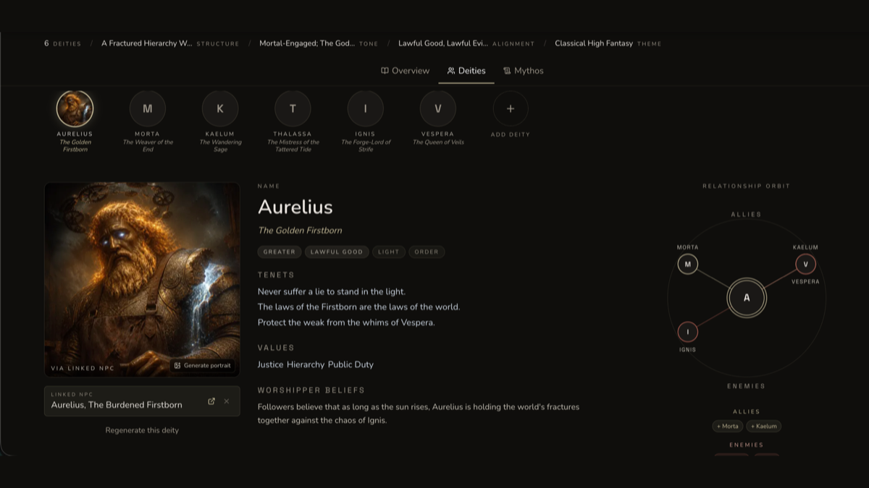Click the Generate portrait button
This screenshot has height=488, width=869.
(203, 366)
